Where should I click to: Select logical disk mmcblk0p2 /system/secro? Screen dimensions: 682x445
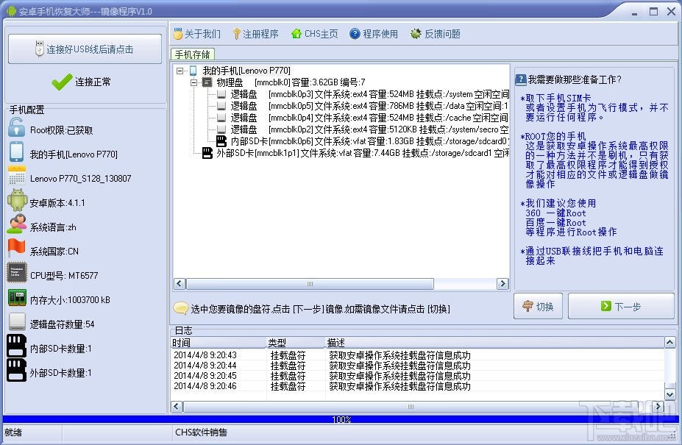(369, 129)
